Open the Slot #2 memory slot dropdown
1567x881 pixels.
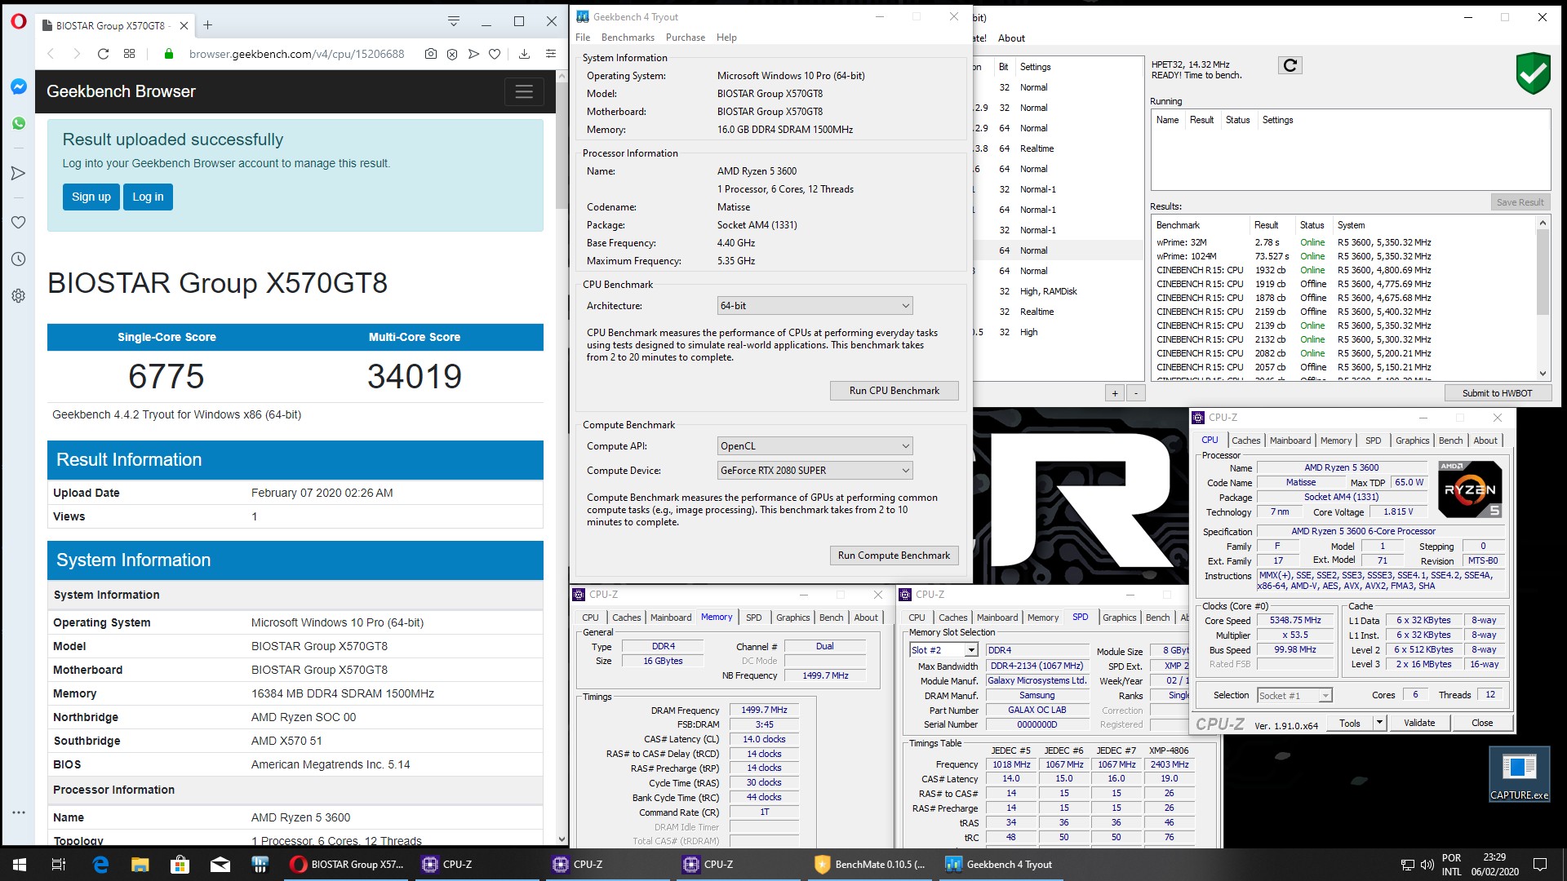click(943, 650)
